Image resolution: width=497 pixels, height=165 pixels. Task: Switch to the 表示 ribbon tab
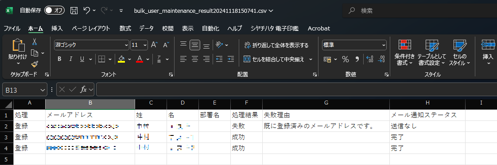coord(188,28)
